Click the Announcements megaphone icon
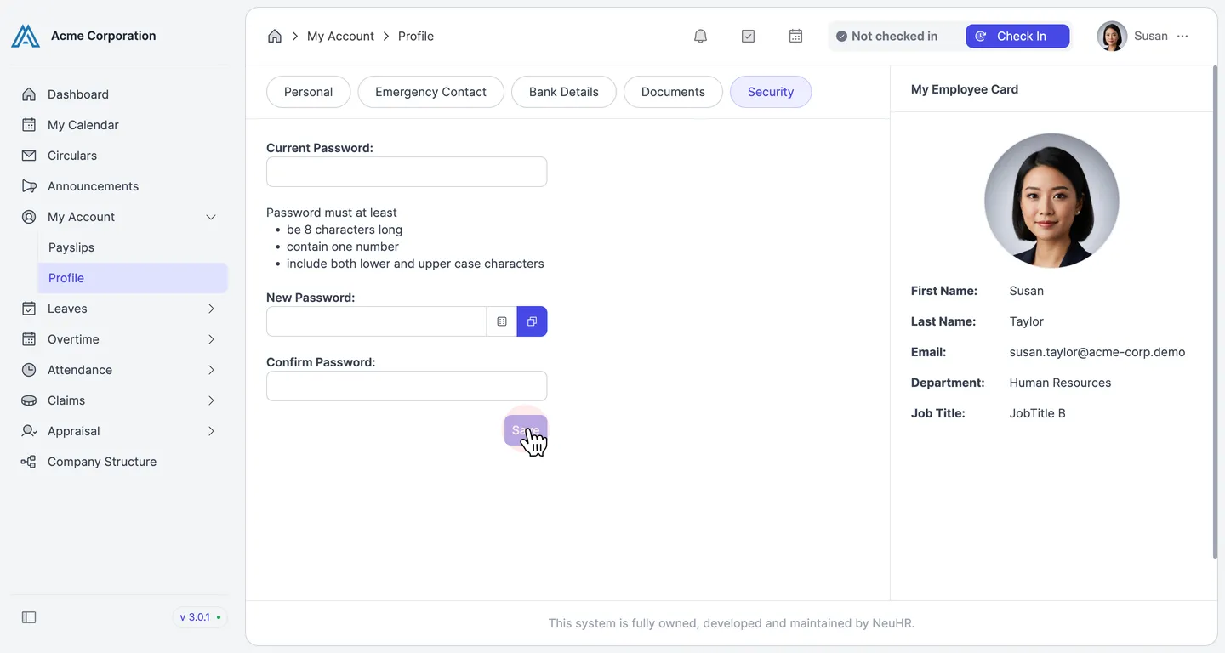The image size is (1225, 653). coord(29,186)
